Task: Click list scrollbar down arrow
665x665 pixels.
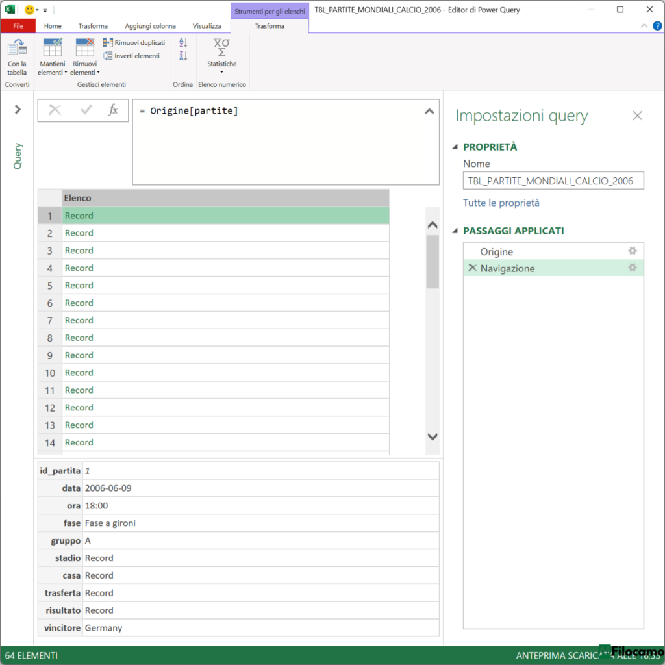Action: click(433, 436)
